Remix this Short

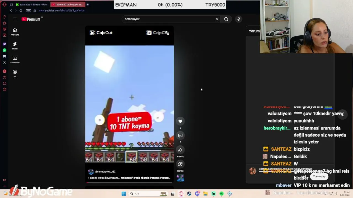pos(180,164)
